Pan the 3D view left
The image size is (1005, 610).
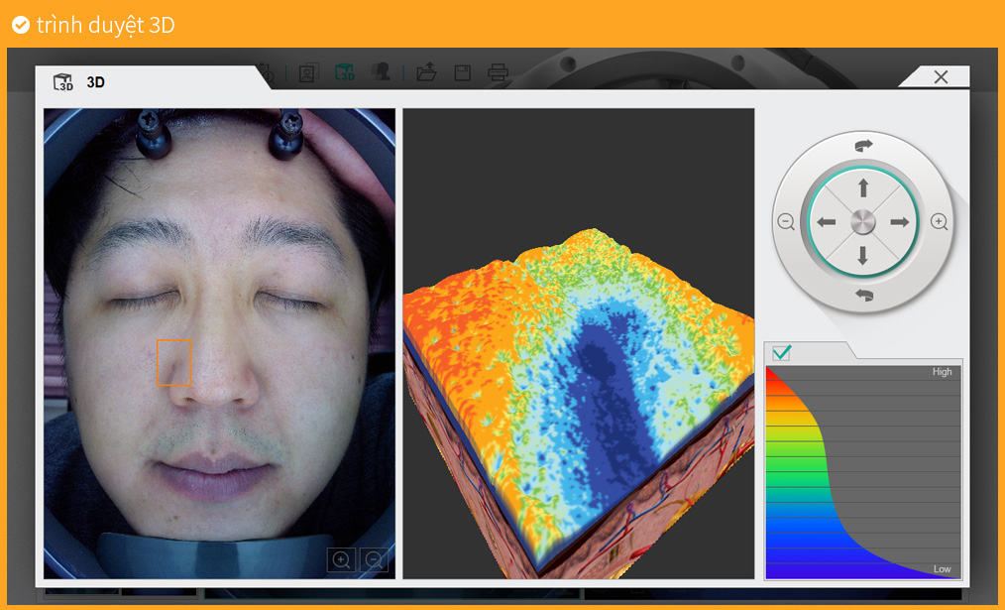[827, 222]
